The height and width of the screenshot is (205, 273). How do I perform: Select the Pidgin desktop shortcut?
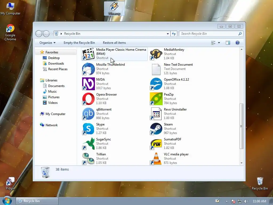[10, 184]
